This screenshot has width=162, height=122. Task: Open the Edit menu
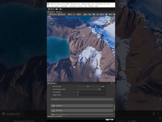[52, 6]
